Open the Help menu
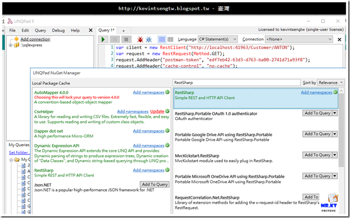This screenshot has height=218, width=350. [75, 30]
